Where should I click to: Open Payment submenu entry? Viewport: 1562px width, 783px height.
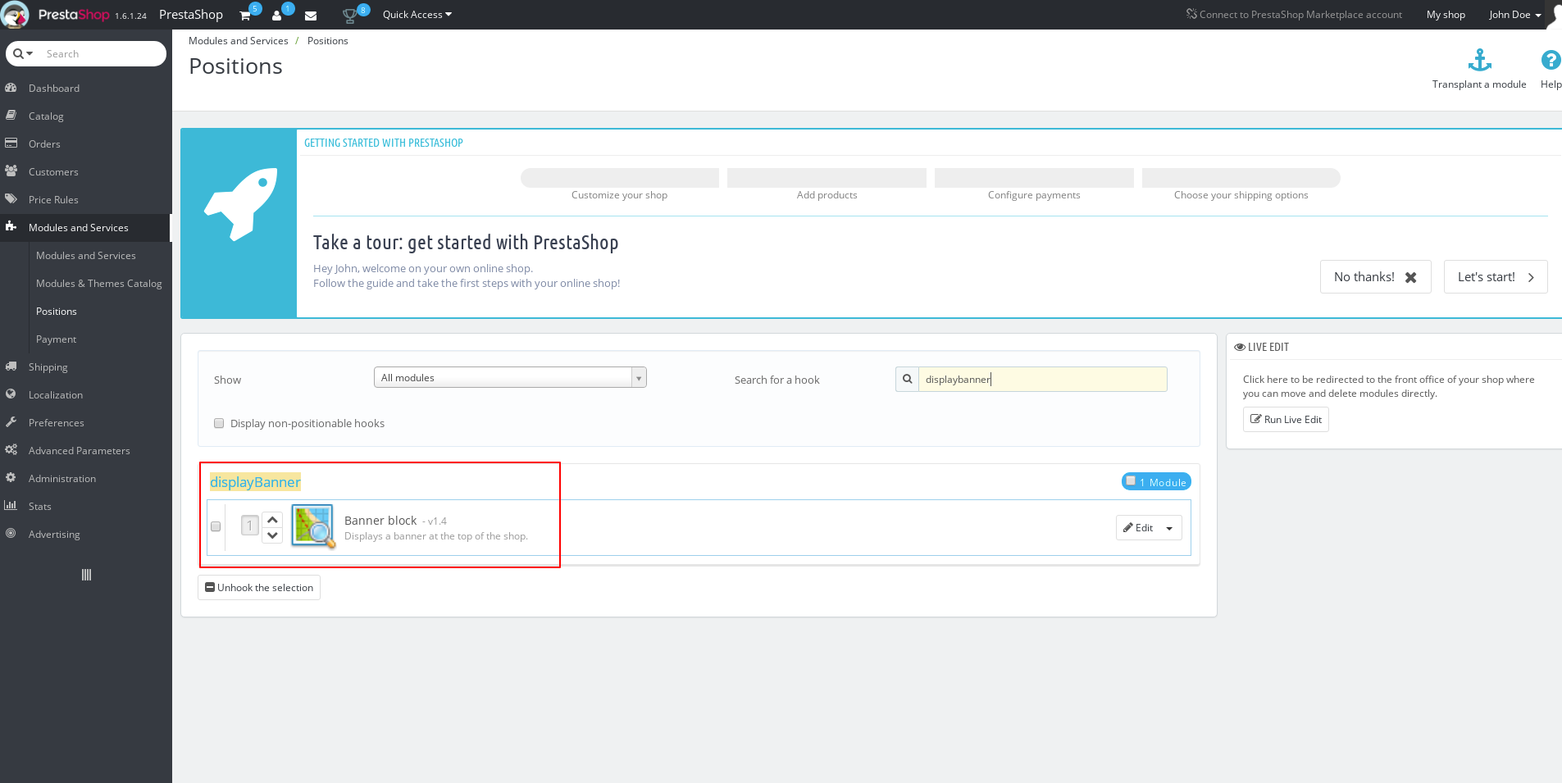tap(57, 339)
